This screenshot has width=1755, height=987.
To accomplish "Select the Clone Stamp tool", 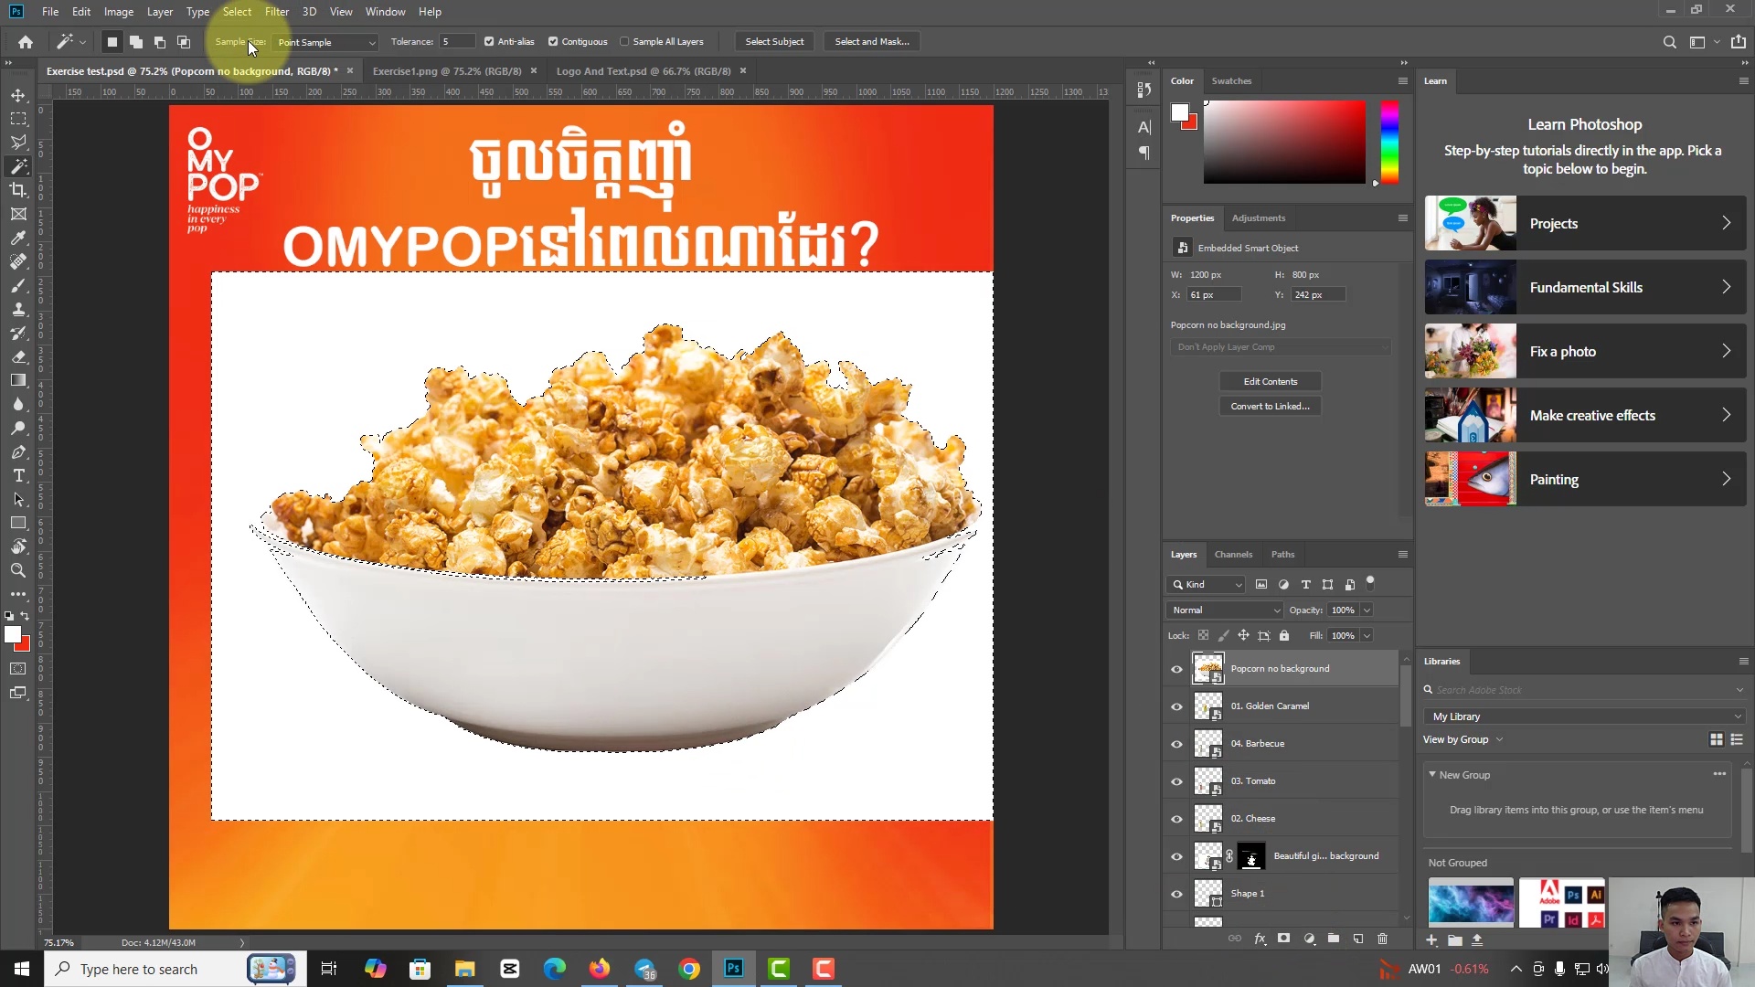I will (18, 310).
